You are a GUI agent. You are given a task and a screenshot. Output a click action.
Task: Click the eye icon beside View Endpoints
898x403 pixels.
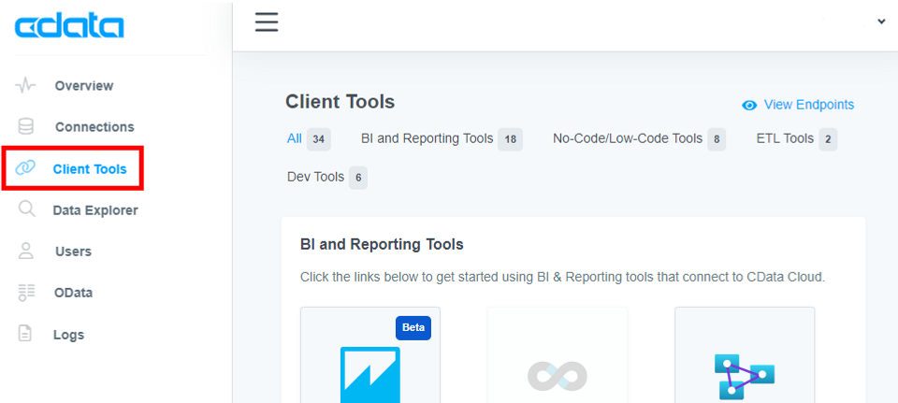pyautogui.click(x=749, y=106)
